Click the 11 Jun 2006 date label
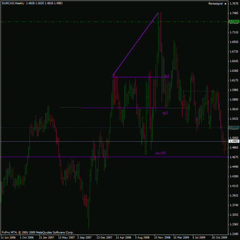 [x=8, y=237]
